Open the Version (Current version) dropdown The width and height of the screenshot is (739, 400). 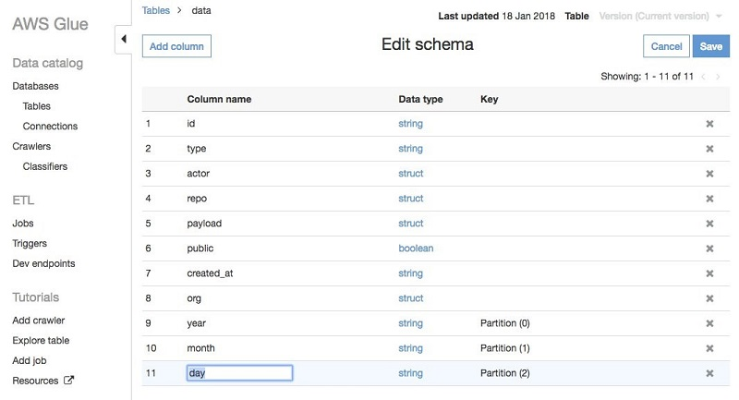pos(660,17)
